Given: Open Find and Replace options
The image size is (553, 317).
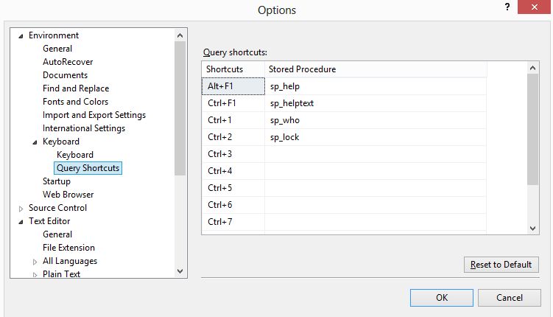Looking at the screenshot, I should click(76, 88).
